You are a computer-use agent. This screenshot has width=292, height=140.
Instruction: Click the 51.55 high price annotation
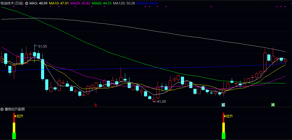42,46
